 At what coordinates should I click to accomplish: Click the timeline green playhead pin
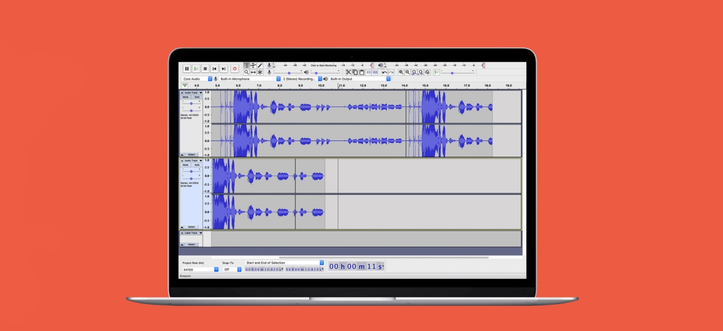(185, 86)
